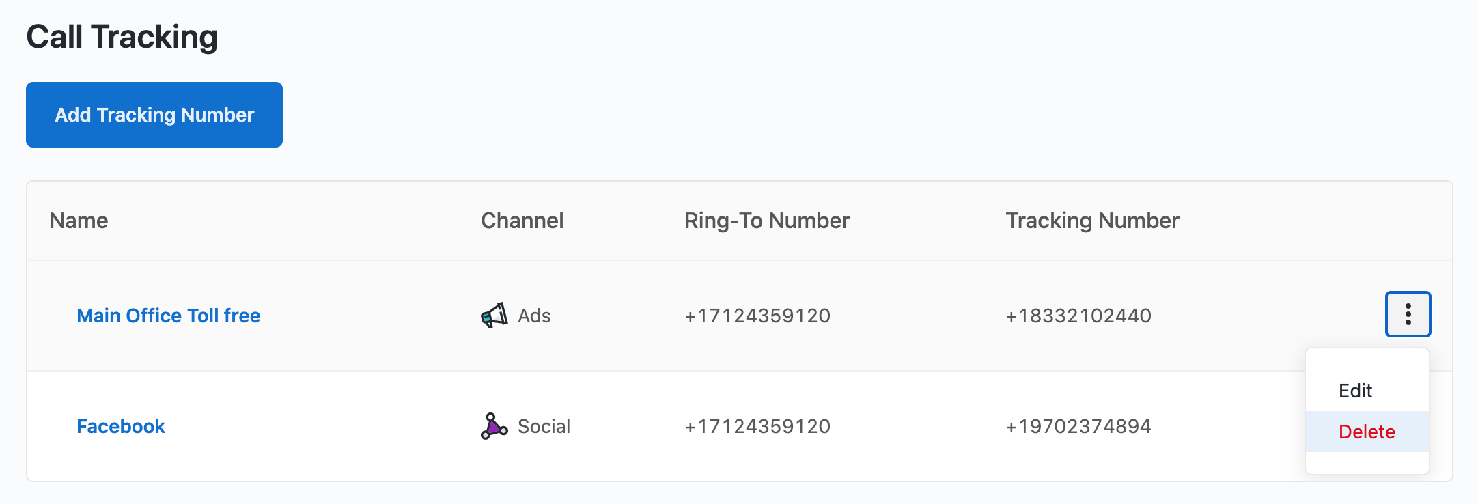Click the Add Tracking Number button
This screenshot has width=1478, height=504.
click(x=154, y=115)
